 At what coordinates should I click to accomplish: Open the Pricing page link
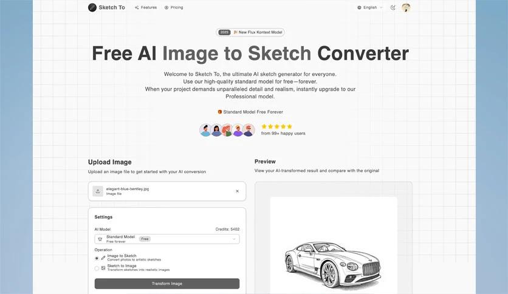174,7
